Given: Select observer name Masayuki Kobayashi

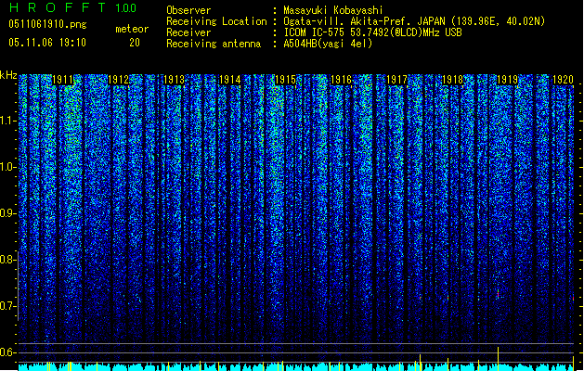Looking at the screenshot, I should (333, 10).
